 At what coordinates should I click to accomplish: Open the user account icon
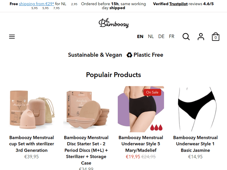click(201, 37)
